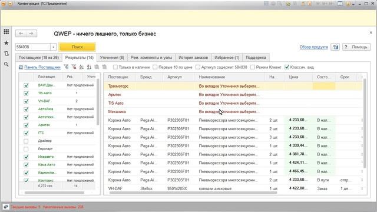Click the price cell 4 339,44

point(298,145)
